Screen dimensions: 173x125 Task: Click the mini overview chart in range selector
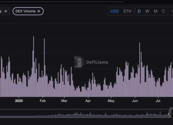click(x=85, y=113)
